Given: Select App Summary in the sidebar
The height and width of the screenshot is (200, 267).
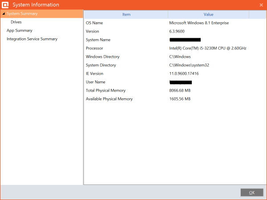Looking at the screenshot, I should [20, 31].
